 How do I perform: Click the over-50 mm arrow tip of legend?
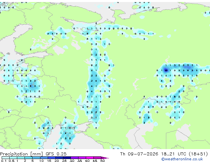pos(105,158)
